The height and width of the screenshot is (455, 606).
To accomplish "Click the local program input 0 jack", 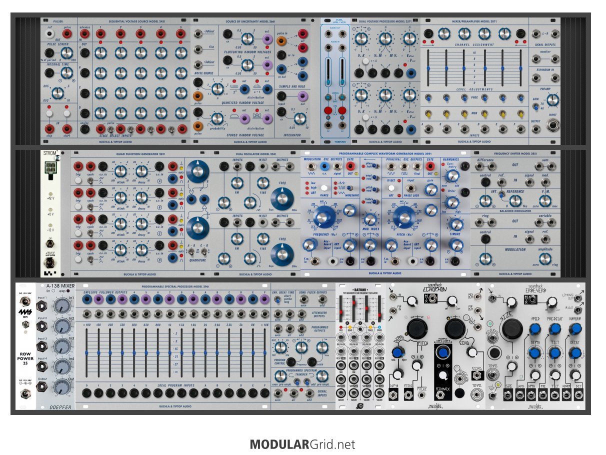I will click(x=86, y=393).
